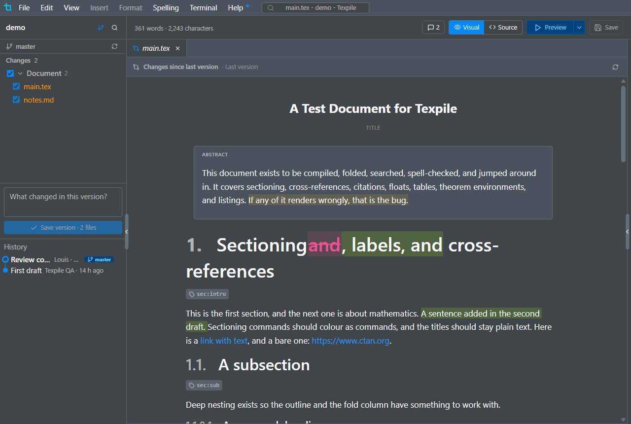Open the Help menu
Image resolution: width=631 pixels, height=424 pixels.
236,8
